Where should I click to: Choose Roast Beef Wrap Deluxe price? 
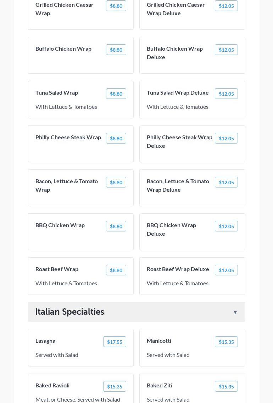(226, 270)
